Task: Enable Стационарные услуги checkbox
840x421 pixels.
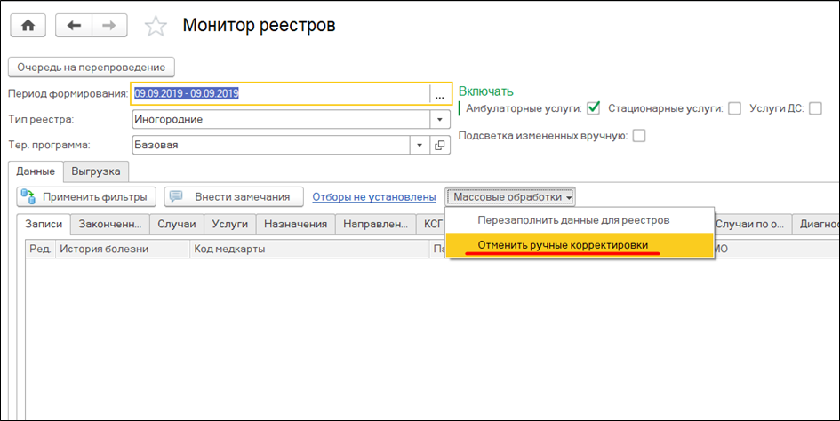Action: point(734,109)
